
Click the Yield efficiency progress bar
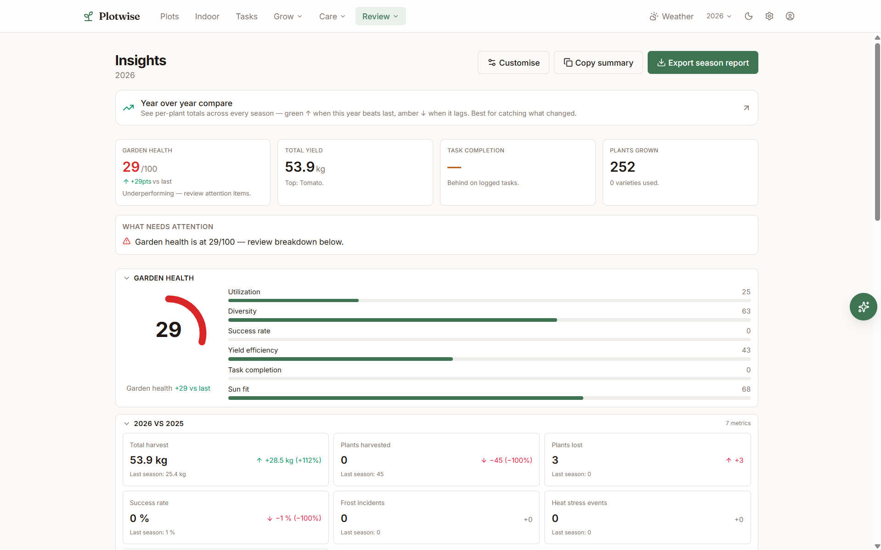pyautogui.click(x=489, y=359)
